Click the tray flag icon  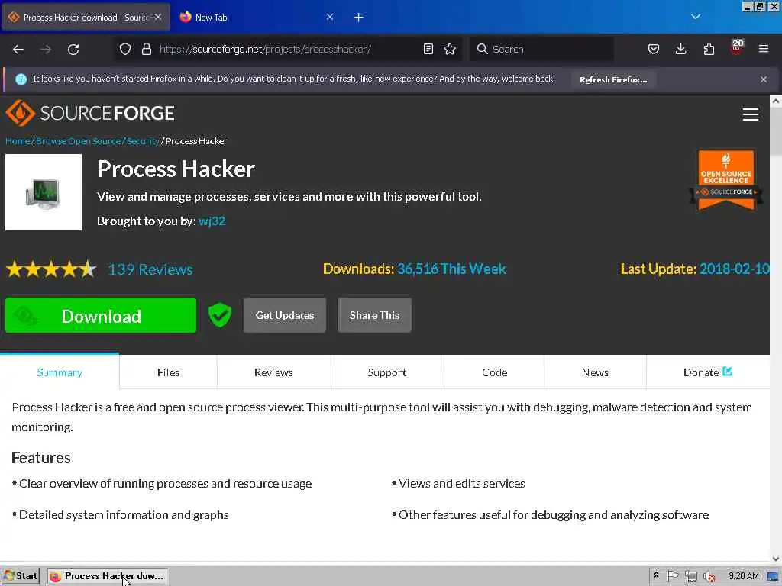(673, 576)
